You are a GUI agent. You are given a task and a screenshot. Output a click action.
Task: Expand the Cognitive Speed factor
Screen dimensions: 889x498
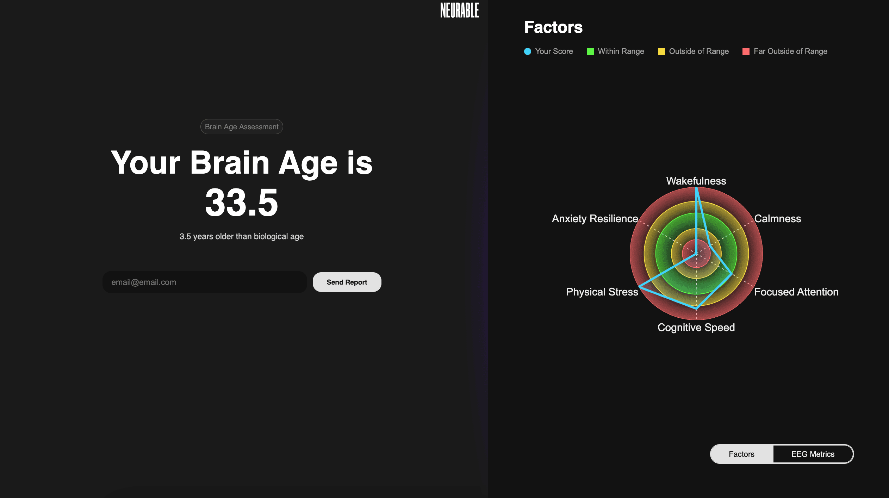pyautogui.click(x=696, y=327)
